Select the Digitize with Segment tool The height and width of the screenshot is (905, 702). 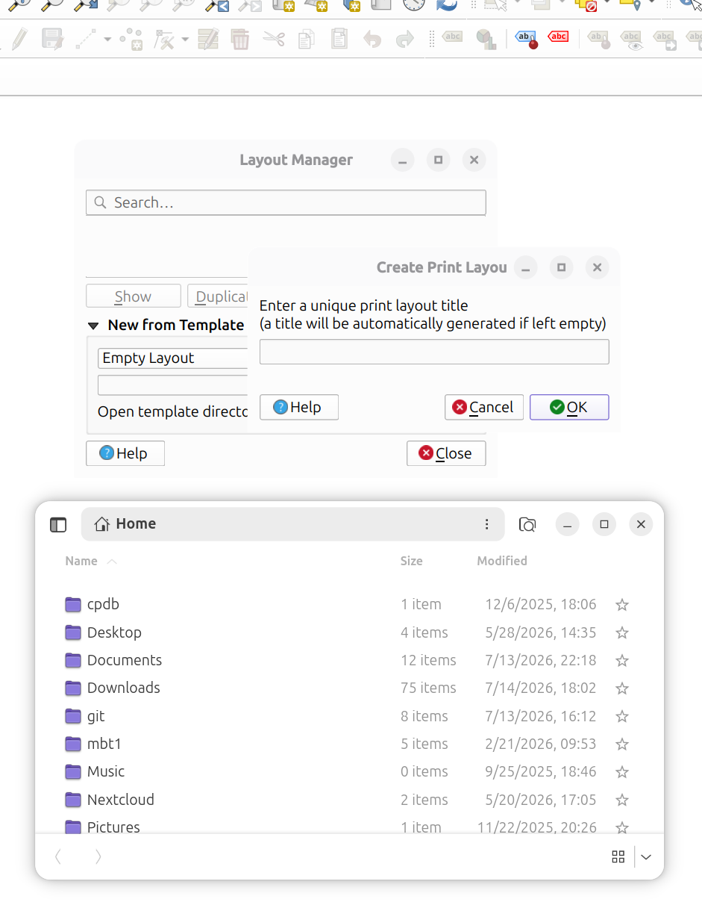pyautogui.click(x=87, y=38)
